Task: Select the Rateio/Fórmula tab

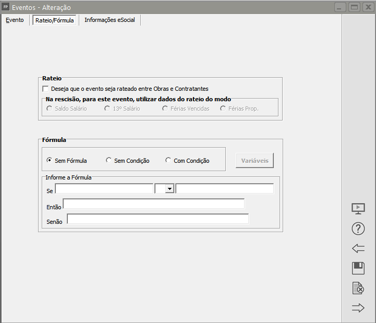Action: click(54, 20)
